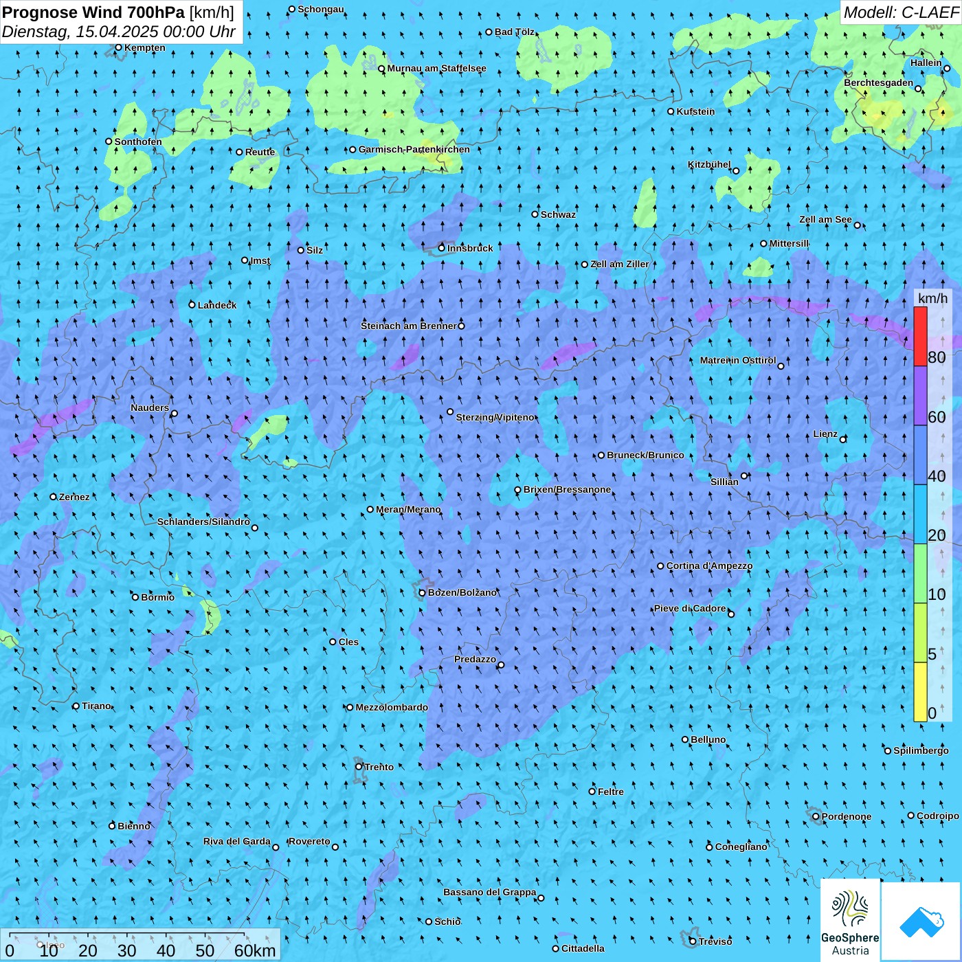Click the Zernez label

(74, 497)
